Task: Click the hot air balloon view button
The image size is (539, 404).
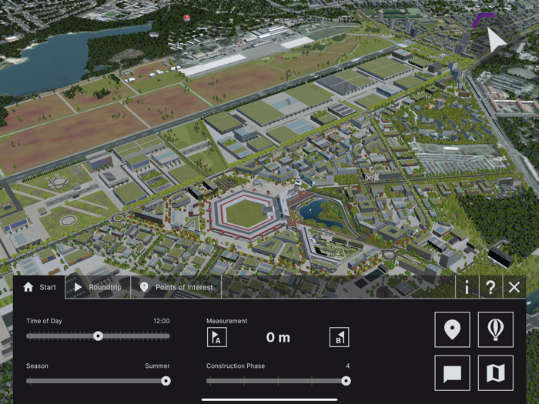Action: tap(496, 329)
